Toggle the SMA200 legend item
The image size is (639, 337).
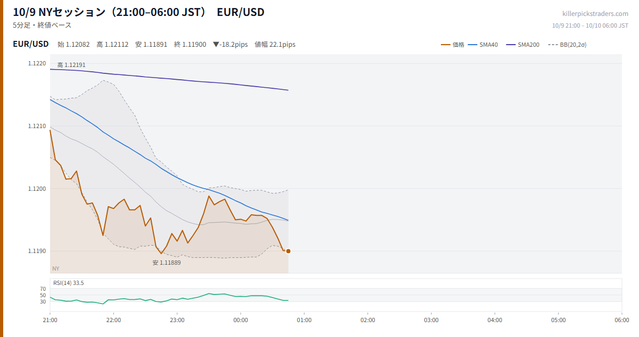[523, 45]
